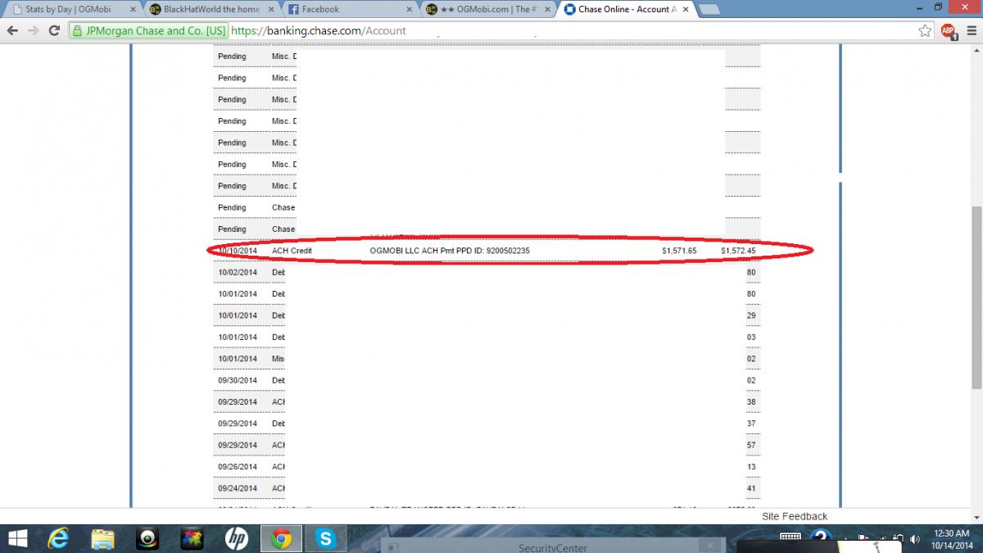Open a new tab button
The image size is (983, 553).
[x=710, y=10]
